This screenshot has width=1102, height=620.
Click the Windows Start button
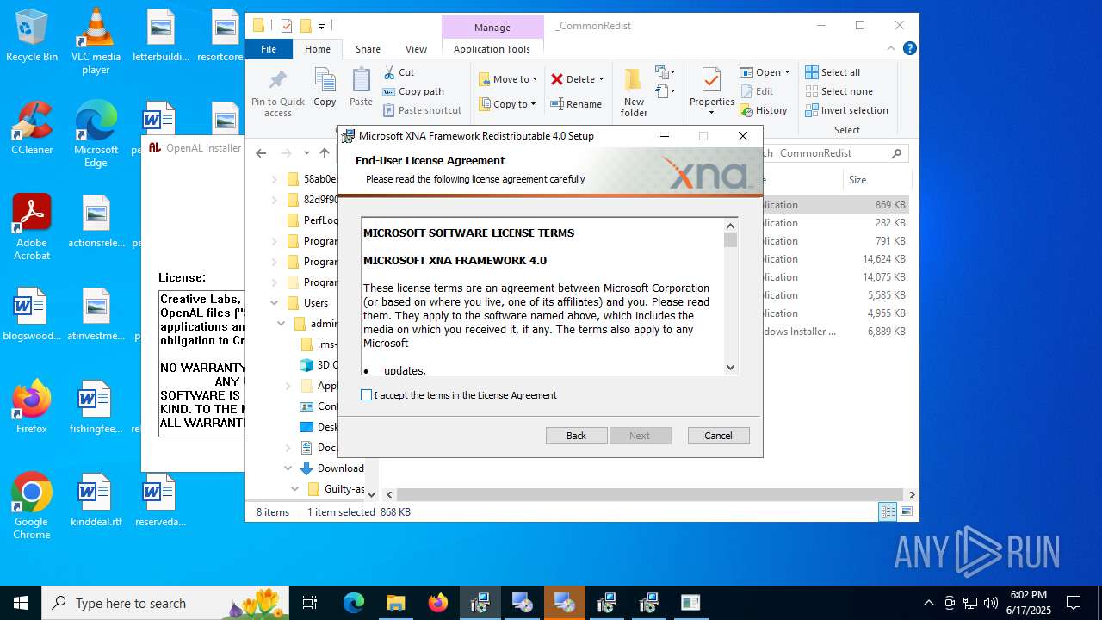(20, 603)
